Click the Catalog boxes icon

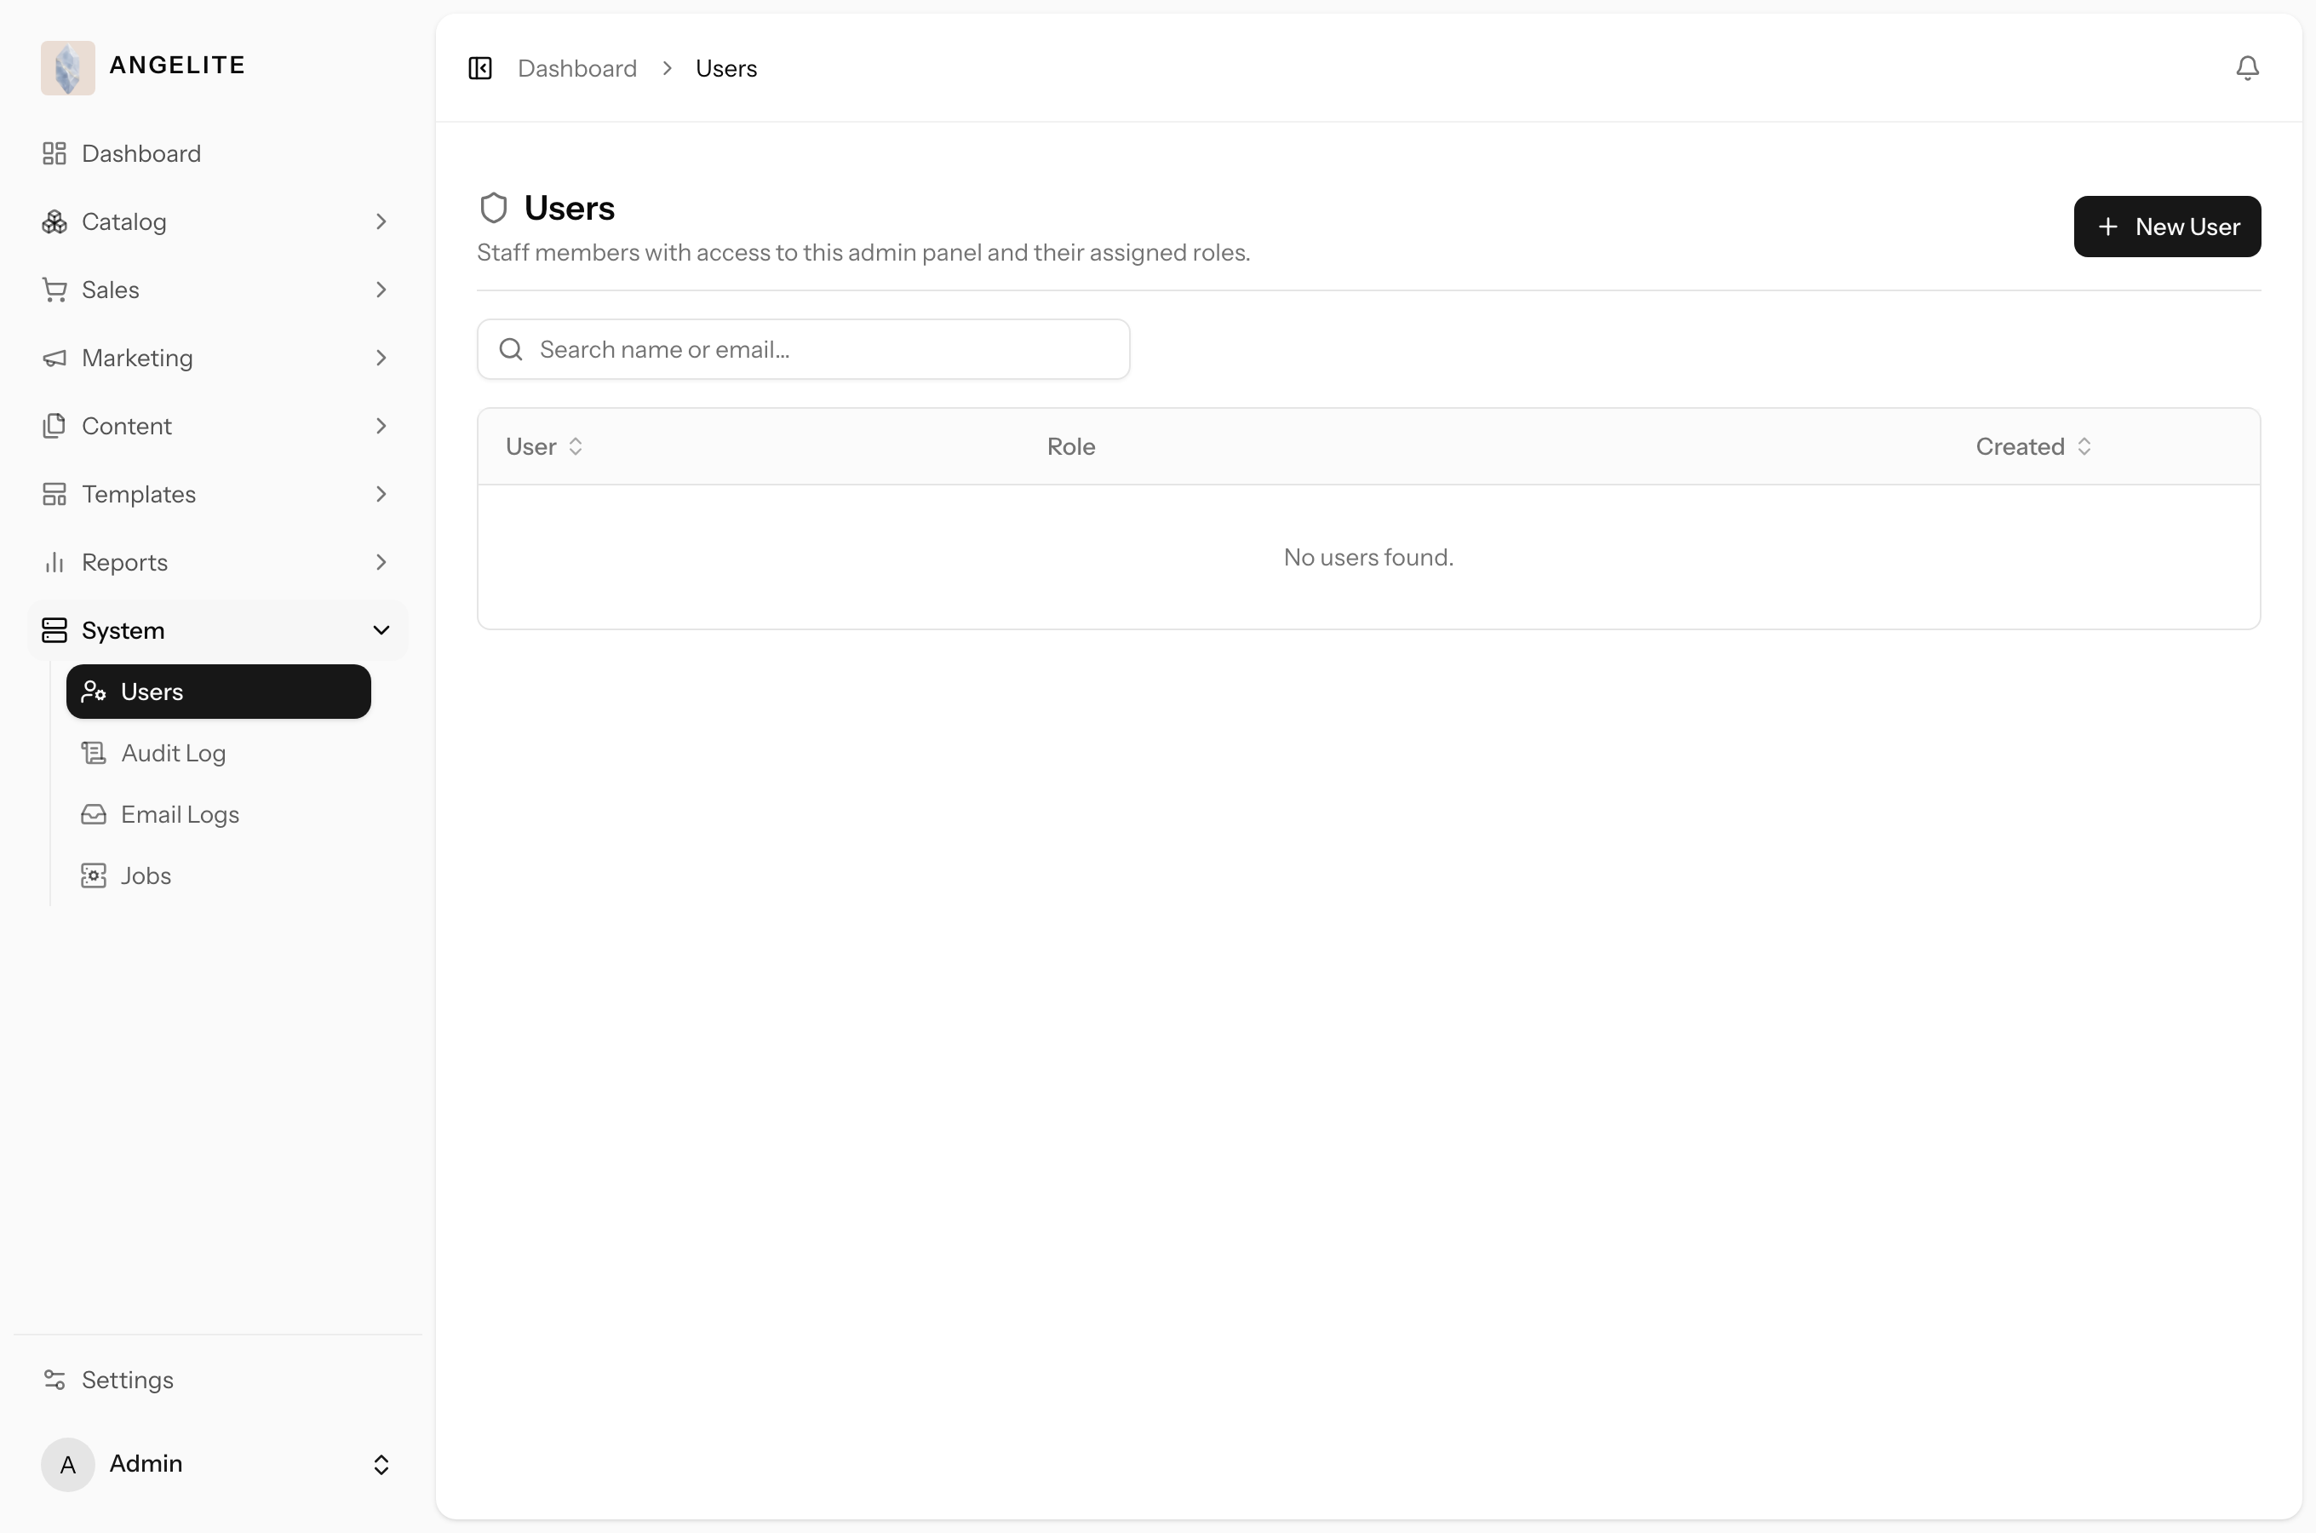(54, 222)
